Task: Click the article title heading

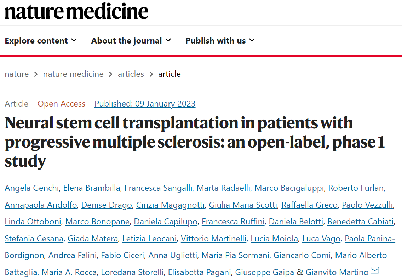Action: click(194, 142)
